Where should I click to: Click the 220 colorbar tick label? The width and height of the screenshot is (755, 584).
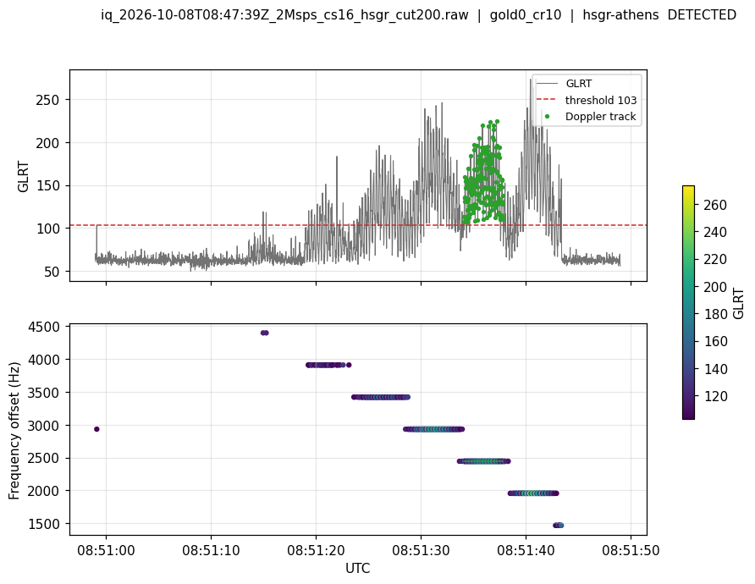tap(715, 260)
